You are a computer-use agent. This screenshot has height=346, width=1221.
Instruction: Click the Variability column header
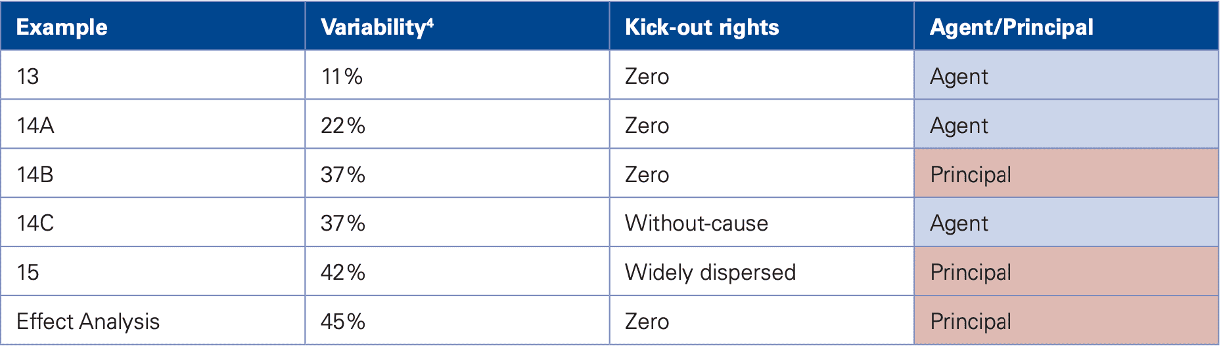click(373, 27)
